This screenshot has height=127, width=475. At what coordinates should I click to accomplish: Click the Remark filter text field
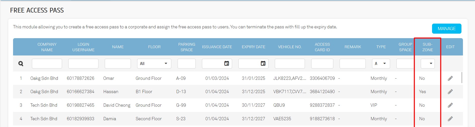point(352,63)
